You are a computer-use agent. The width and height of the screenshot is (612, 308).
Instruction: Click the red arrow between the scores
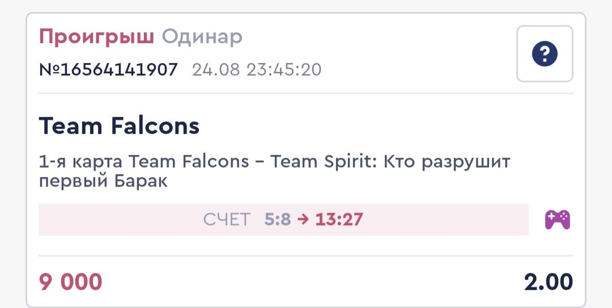tap(303, 220)
